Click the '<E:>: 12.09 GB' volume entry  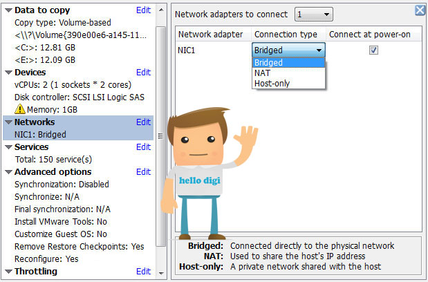[x=45, y=59]
